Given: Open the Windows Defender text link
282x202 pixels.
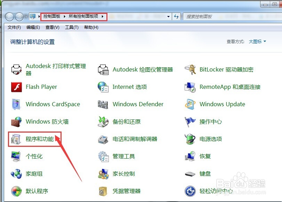Looking at the screenshot, I should pos(138,104).
